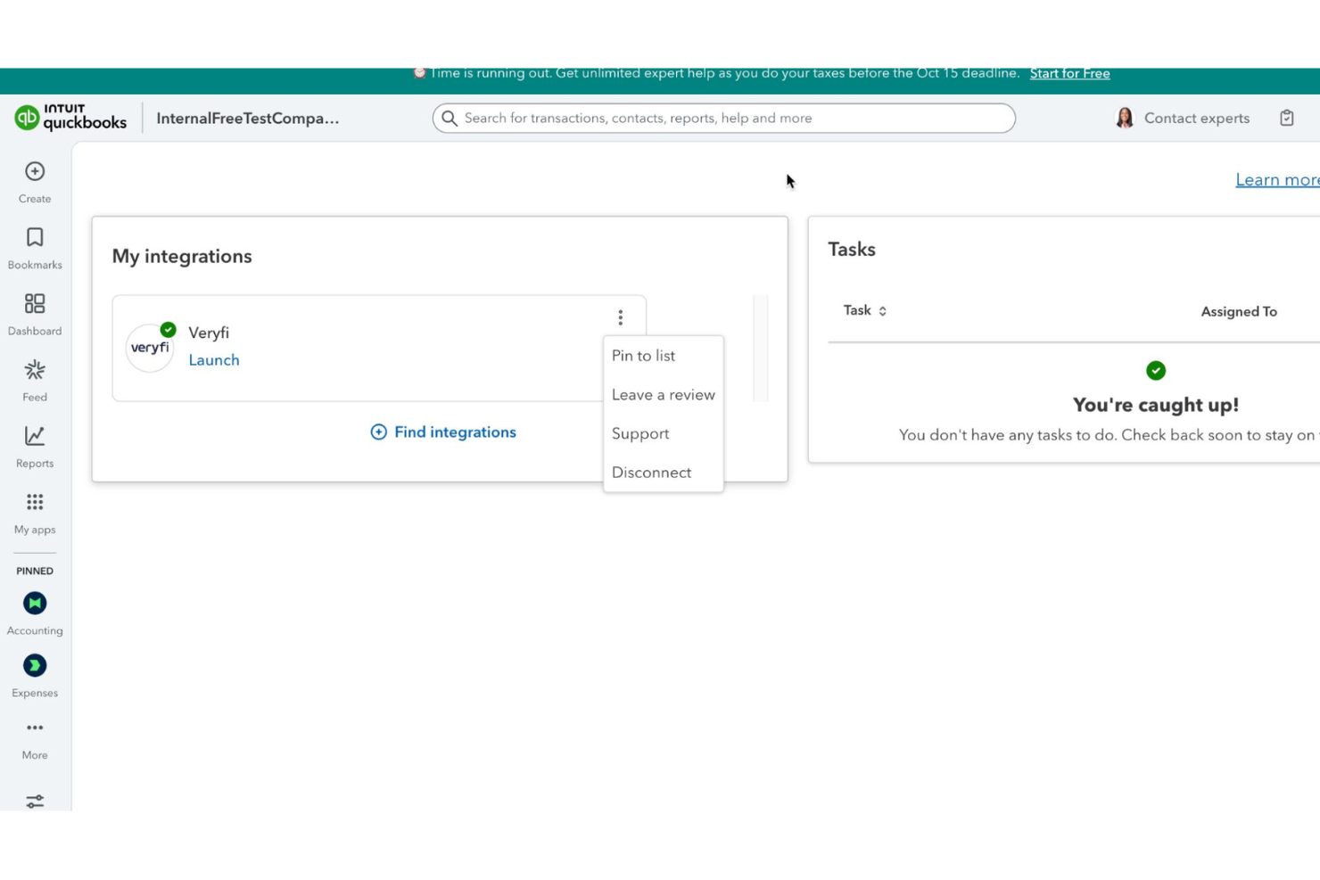
Task: Click the integrations list scrollbar
Action: (x=760, y=349)
